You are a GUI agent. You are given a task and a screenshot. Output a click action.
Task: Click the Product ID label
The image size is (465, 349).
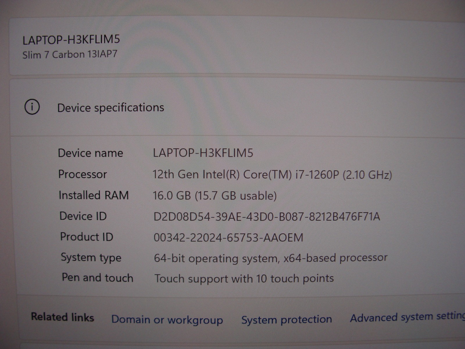87,237
